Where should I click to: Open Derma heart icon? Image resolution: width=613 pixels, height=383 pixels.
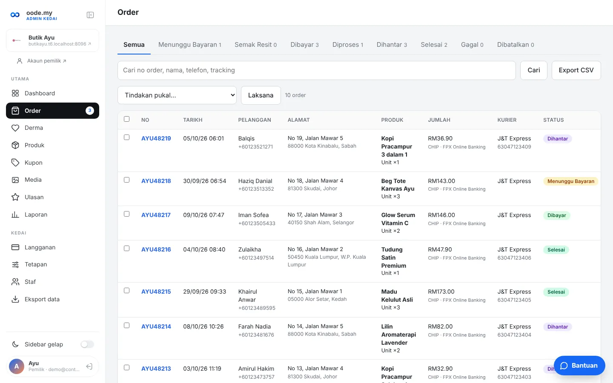point(15,128)
